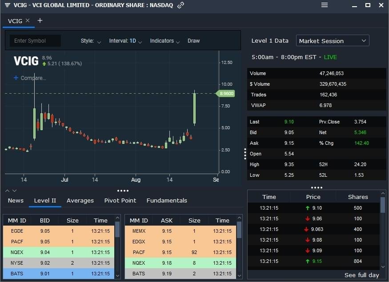Screen dimensions: 389x282
Task: Click the Price column header in trades
Action: (x=313, y=197)
